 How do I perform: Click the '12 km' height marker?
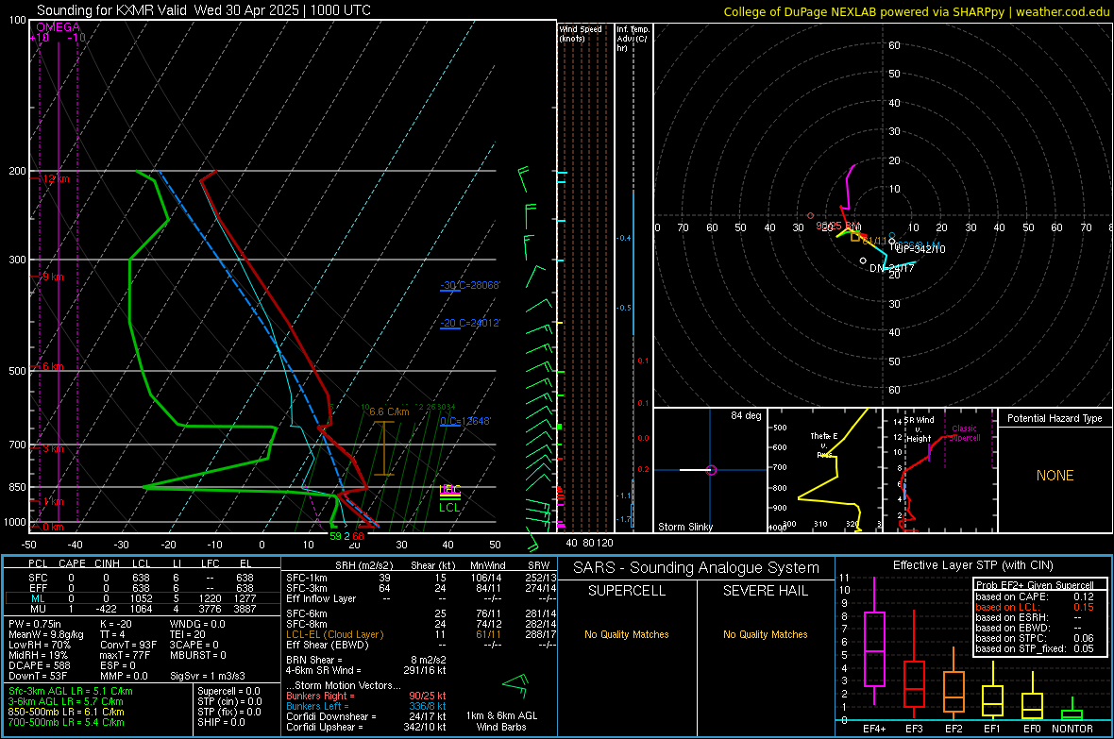tap(56, 178)
